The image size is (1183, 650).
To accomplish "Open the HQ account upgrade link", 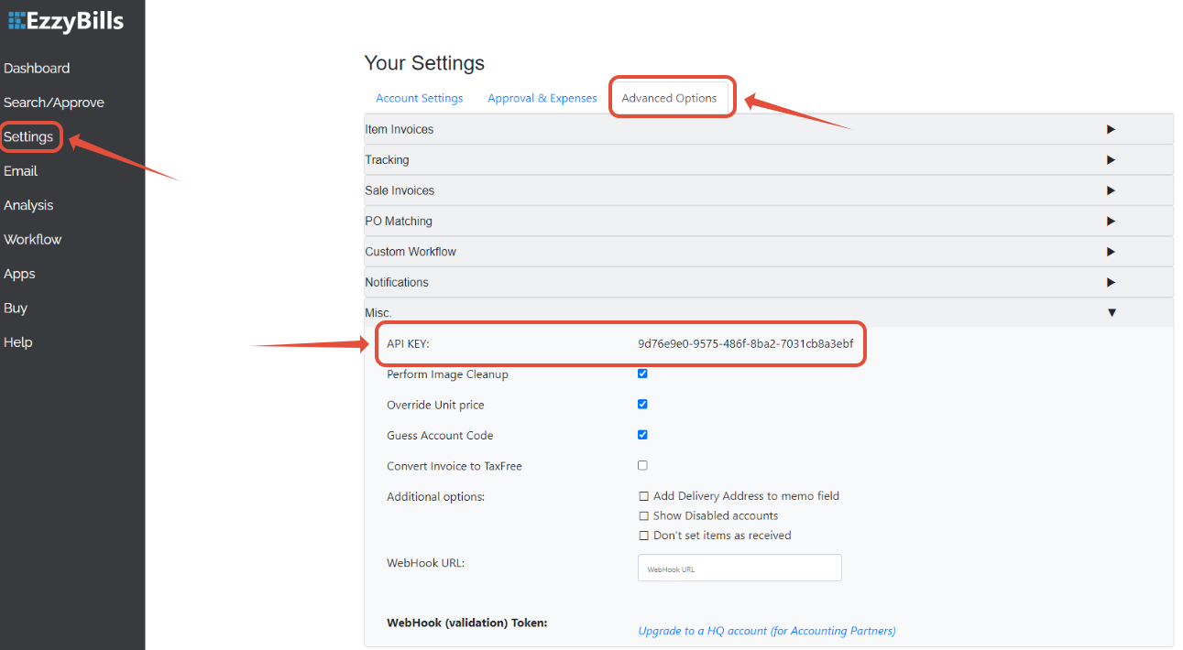I will 766,631.
